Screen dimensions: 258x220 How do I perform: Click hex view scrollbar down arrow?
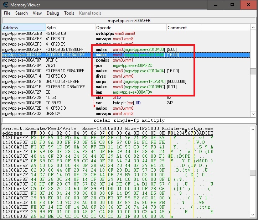[x=253, y=215]
